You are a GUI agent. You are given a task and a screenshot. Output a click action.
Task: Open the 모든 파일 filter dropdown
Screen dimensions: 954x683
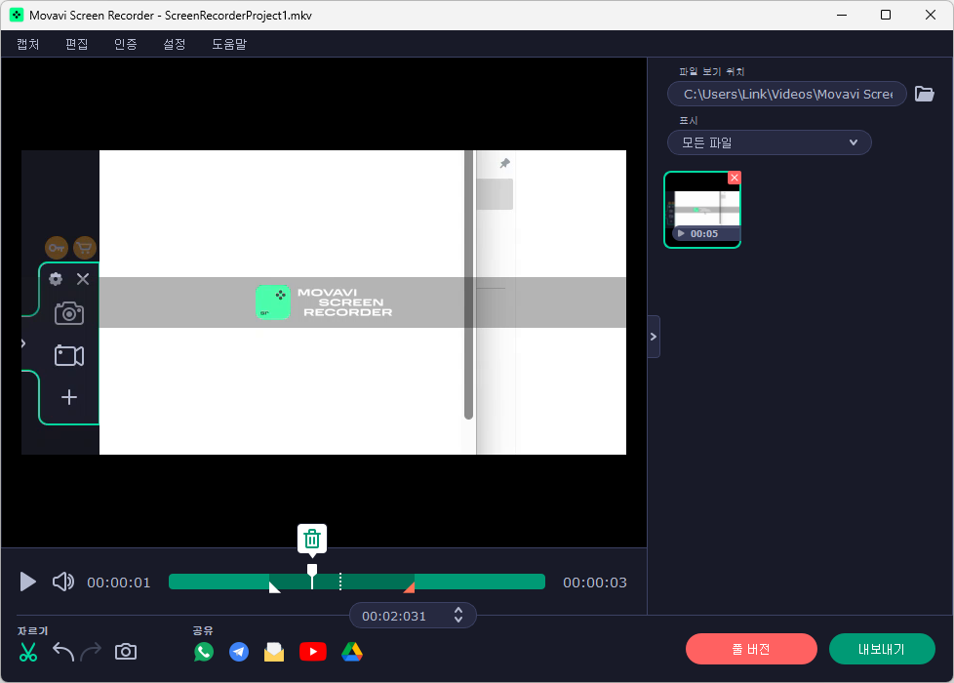pyautogui.click(x=769, y=142)
